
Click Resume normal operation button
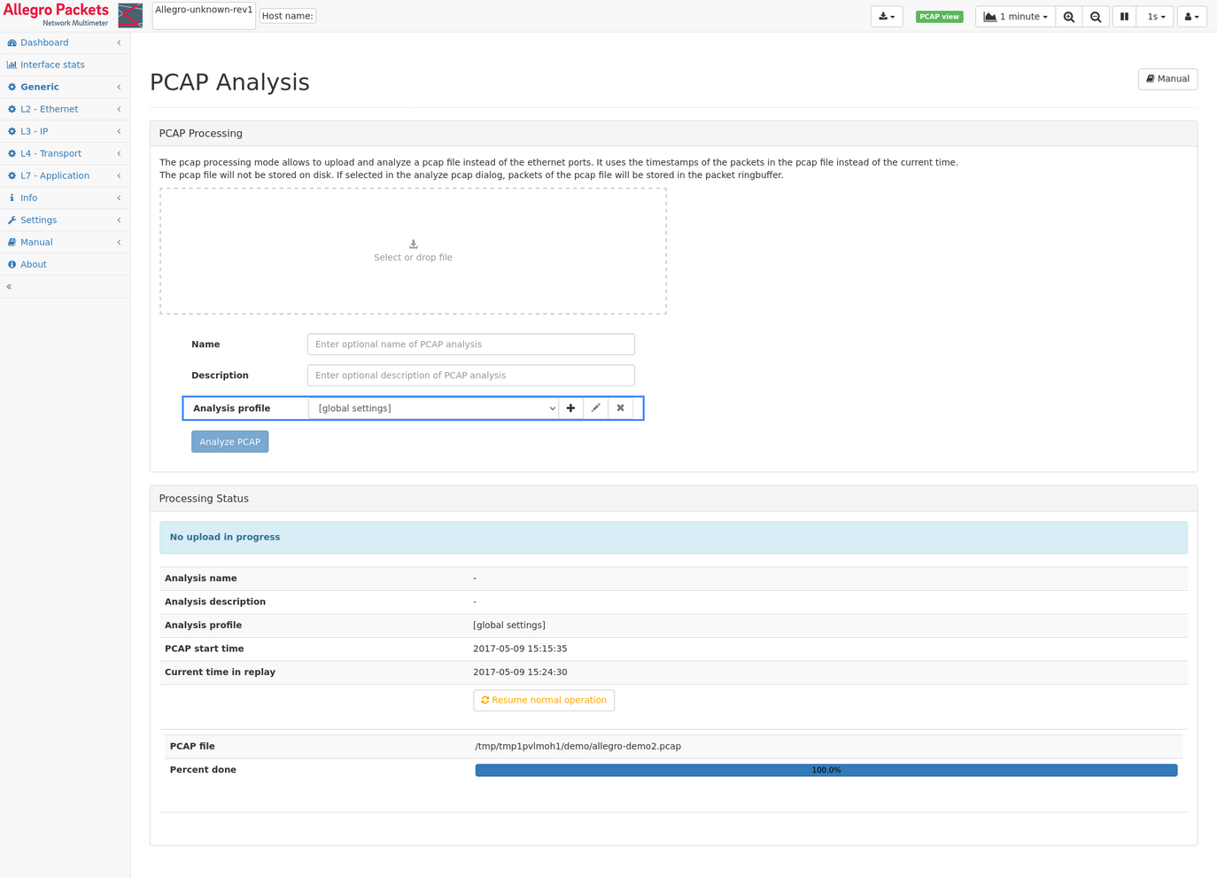pos(544,701)
